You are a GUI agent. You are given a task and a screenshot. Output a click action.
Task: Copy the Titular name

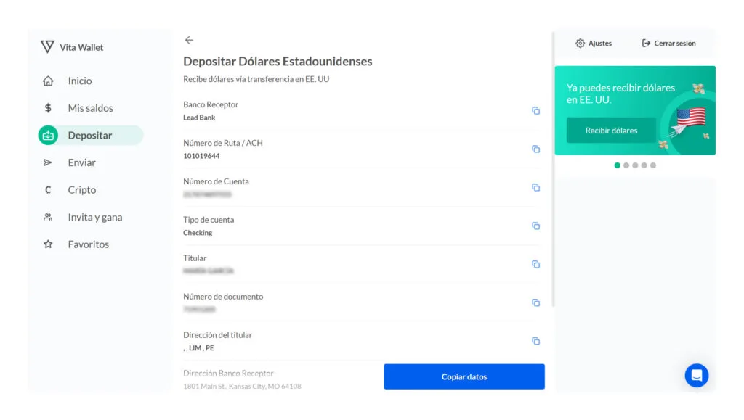pos(535,265)
